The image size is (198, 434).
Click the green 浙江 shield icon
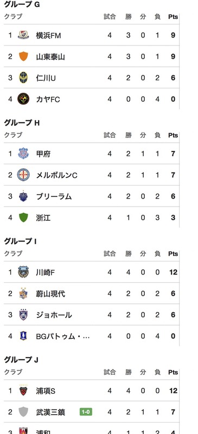23,218
